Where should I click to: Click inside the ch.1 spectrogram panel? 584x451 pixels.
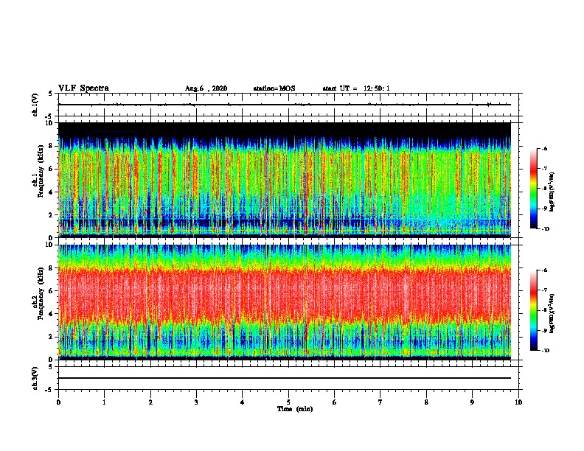(x=285, y=180)
